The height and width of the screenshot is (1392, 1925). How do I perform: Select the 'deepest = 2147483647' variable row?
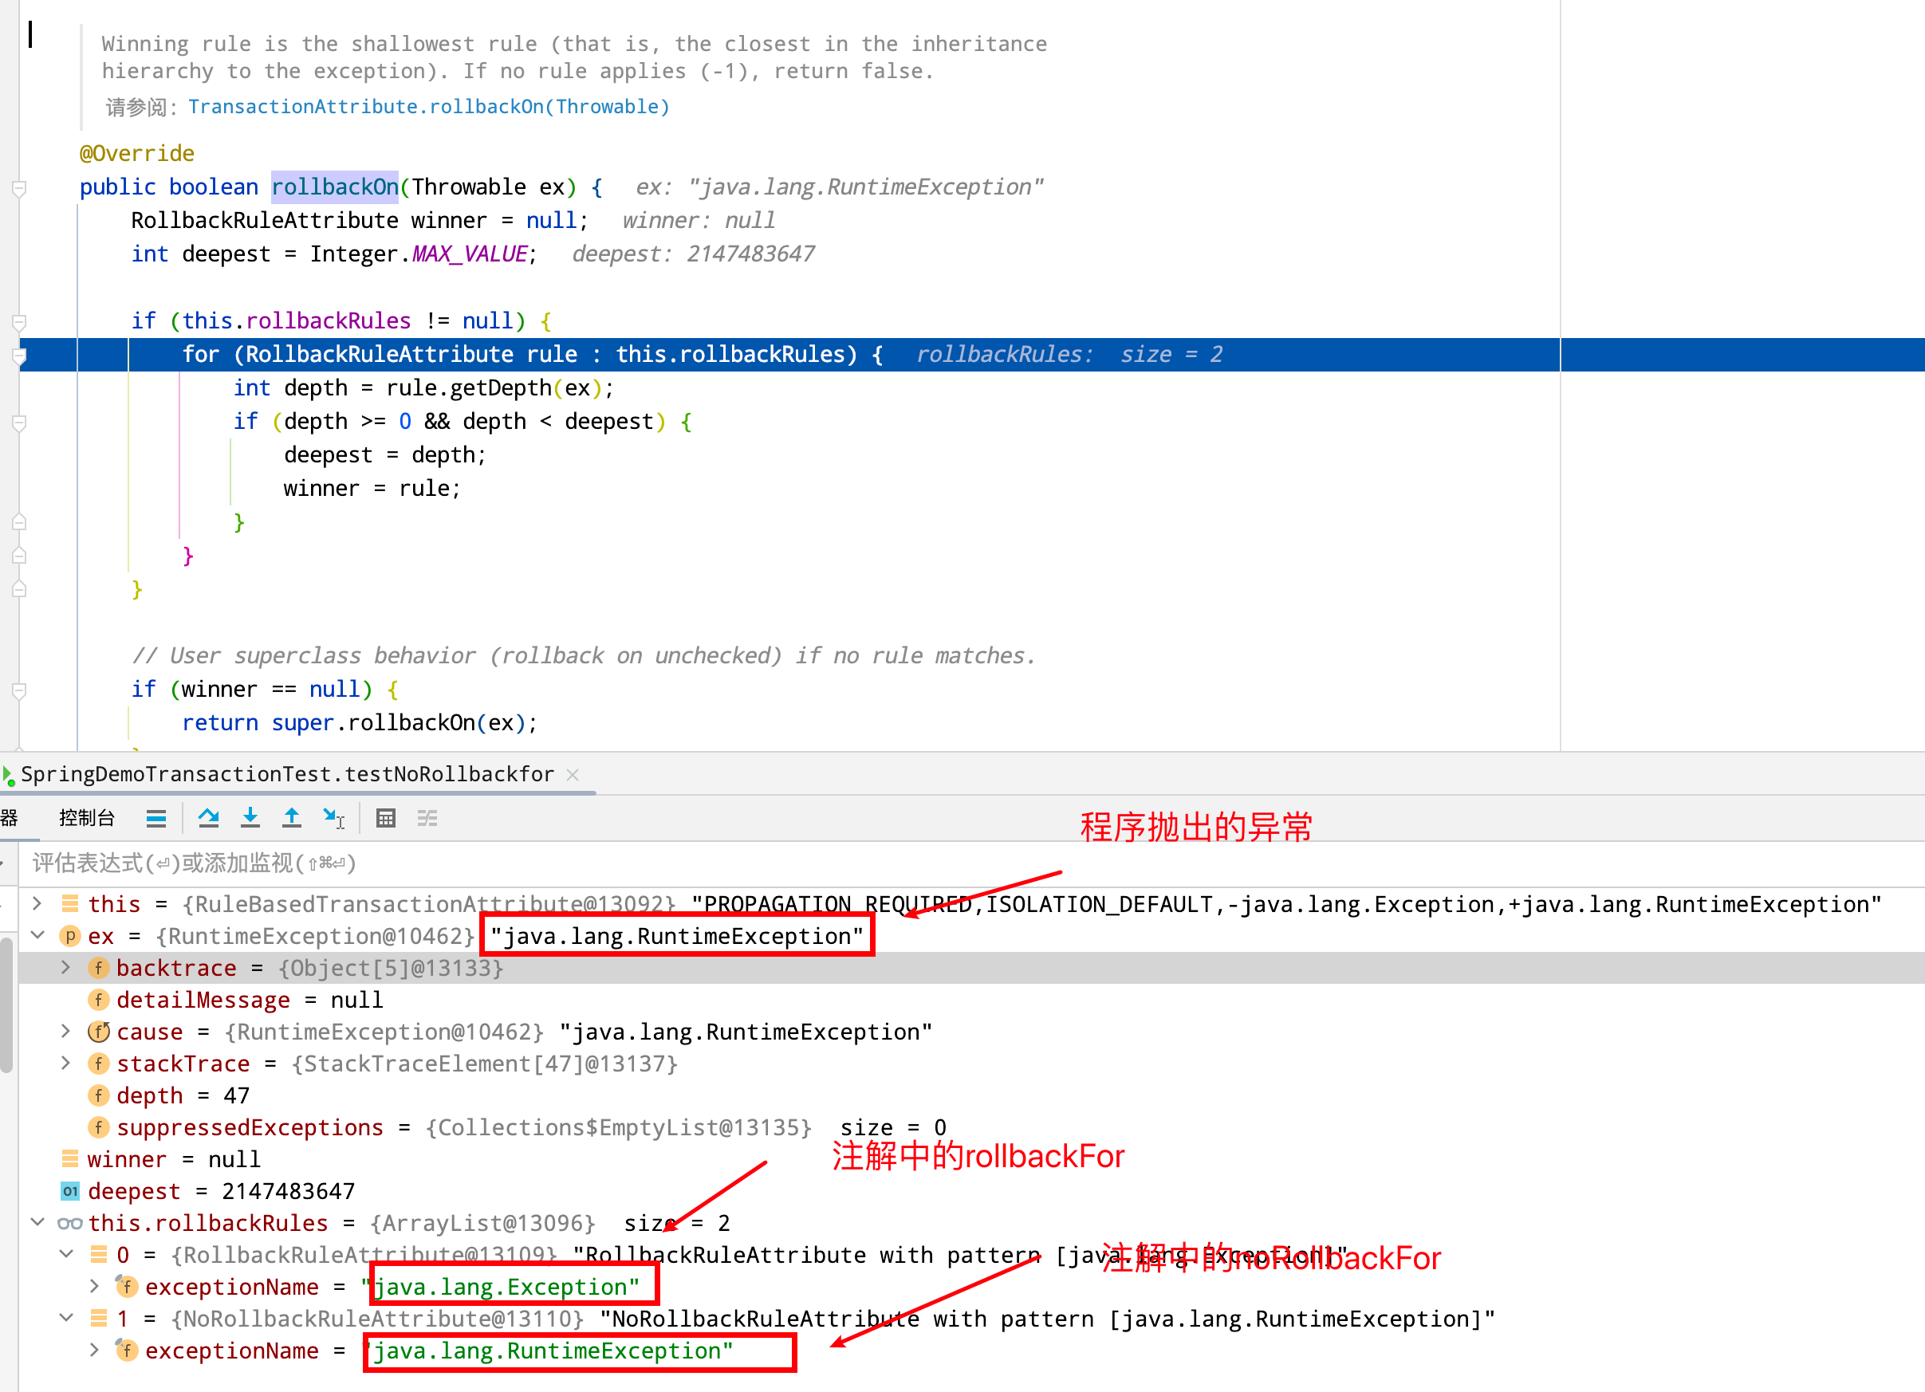[x=972, y=1191]
